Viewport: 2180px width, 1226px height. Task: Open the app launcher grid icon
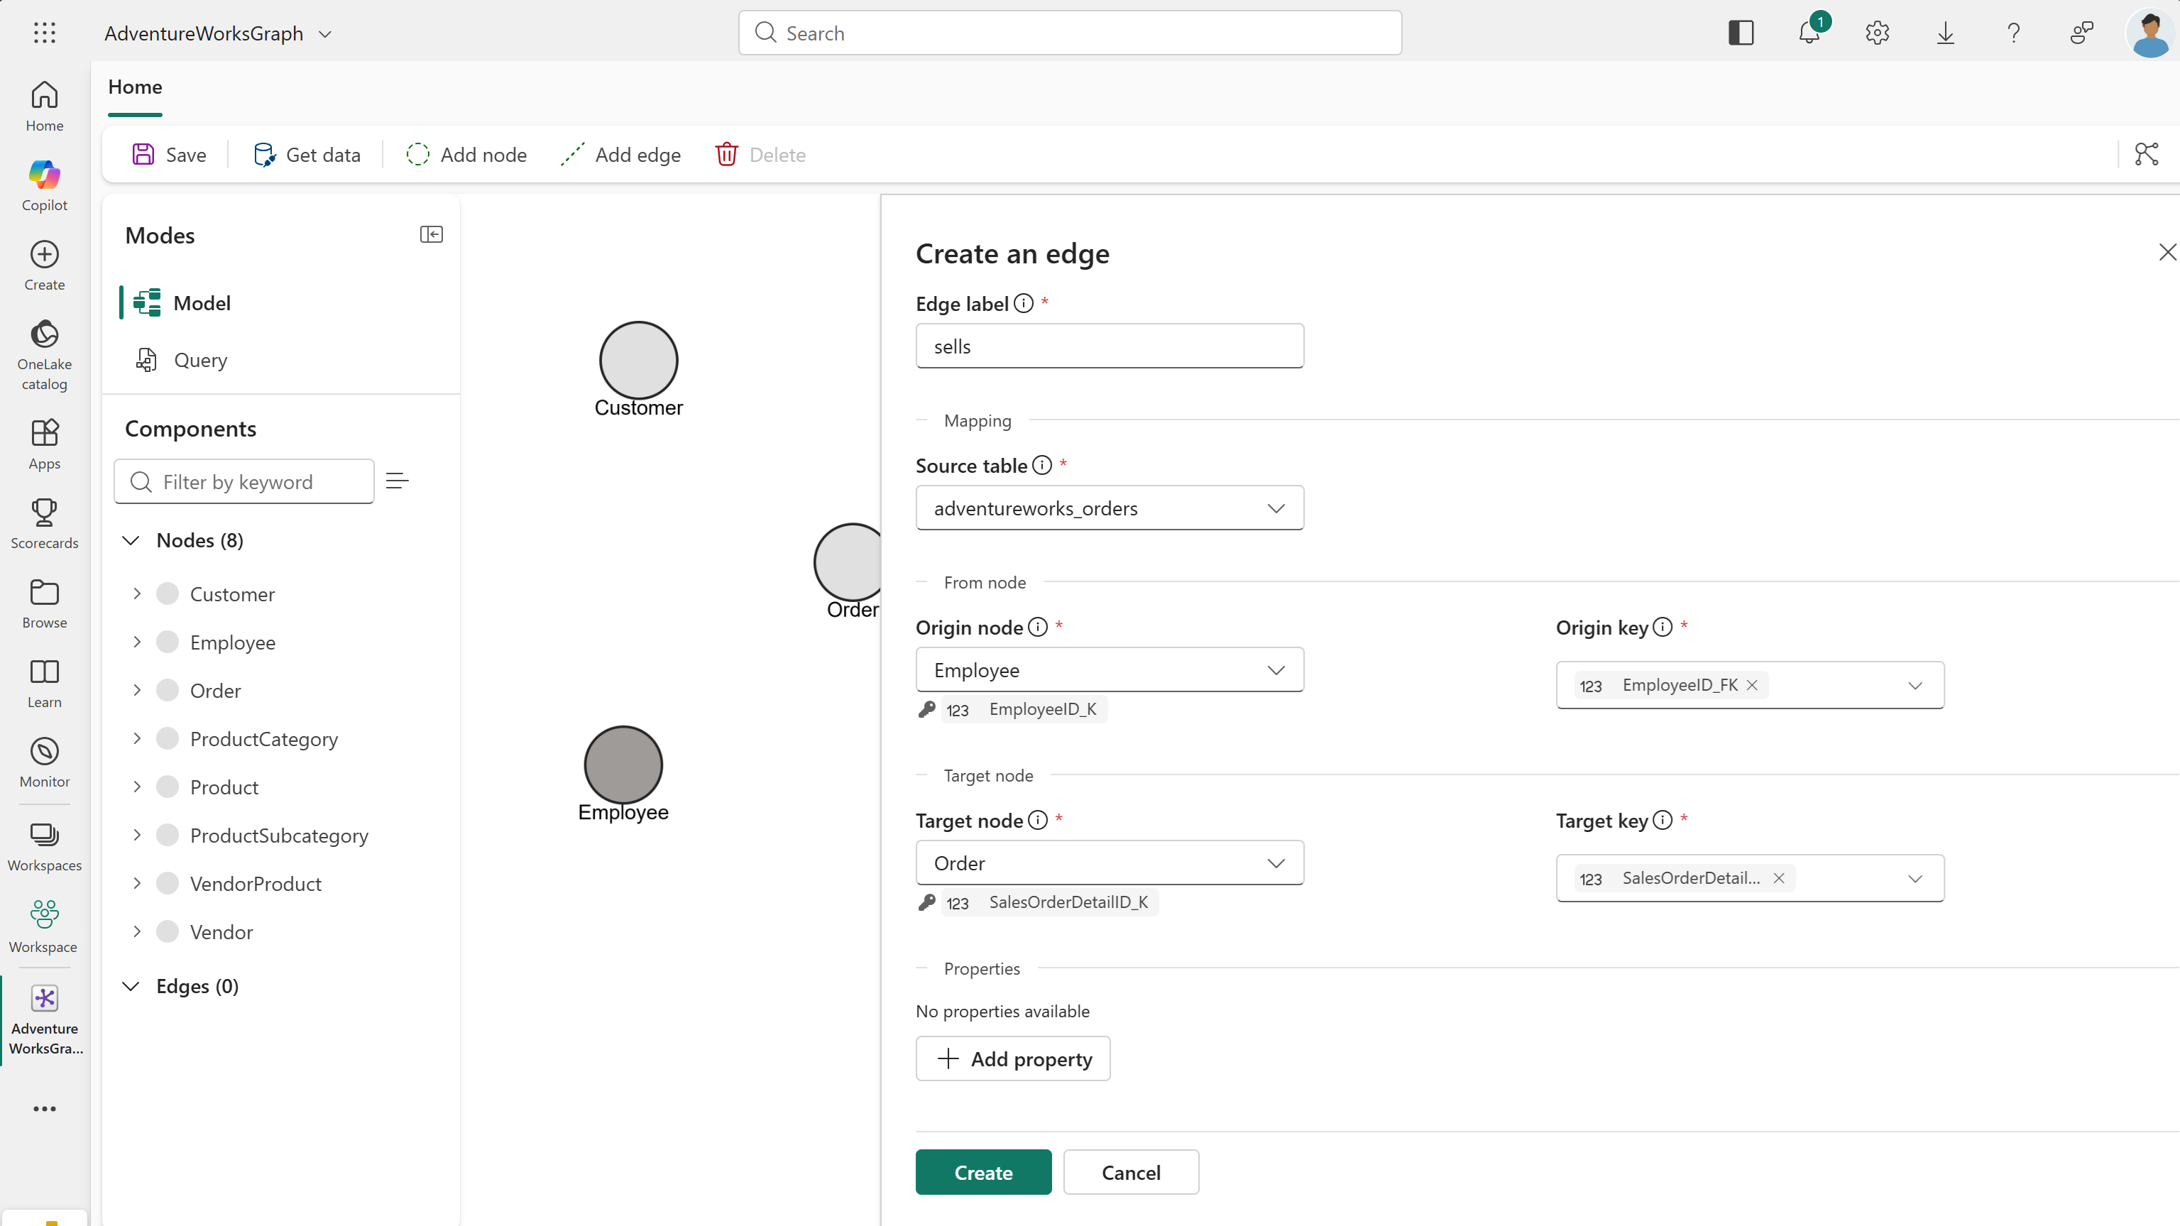pyautogui.click(x=45, y=33)
